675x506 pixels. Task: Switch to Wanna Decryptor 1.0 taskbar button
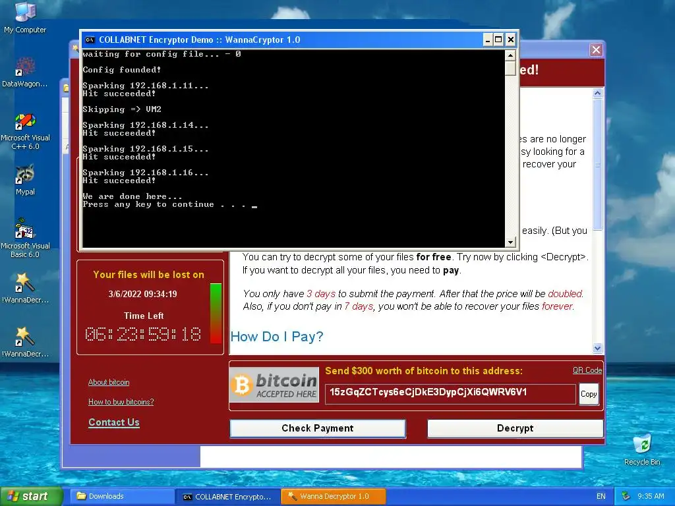333,496
